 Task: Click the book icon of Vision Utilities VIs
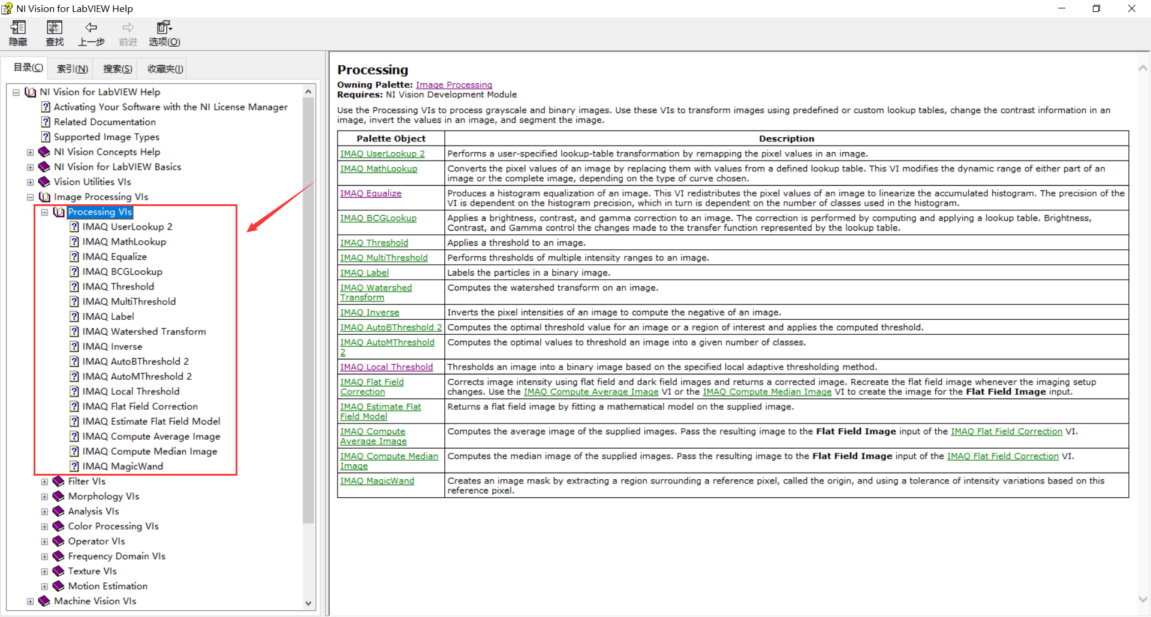pos(44,182)
